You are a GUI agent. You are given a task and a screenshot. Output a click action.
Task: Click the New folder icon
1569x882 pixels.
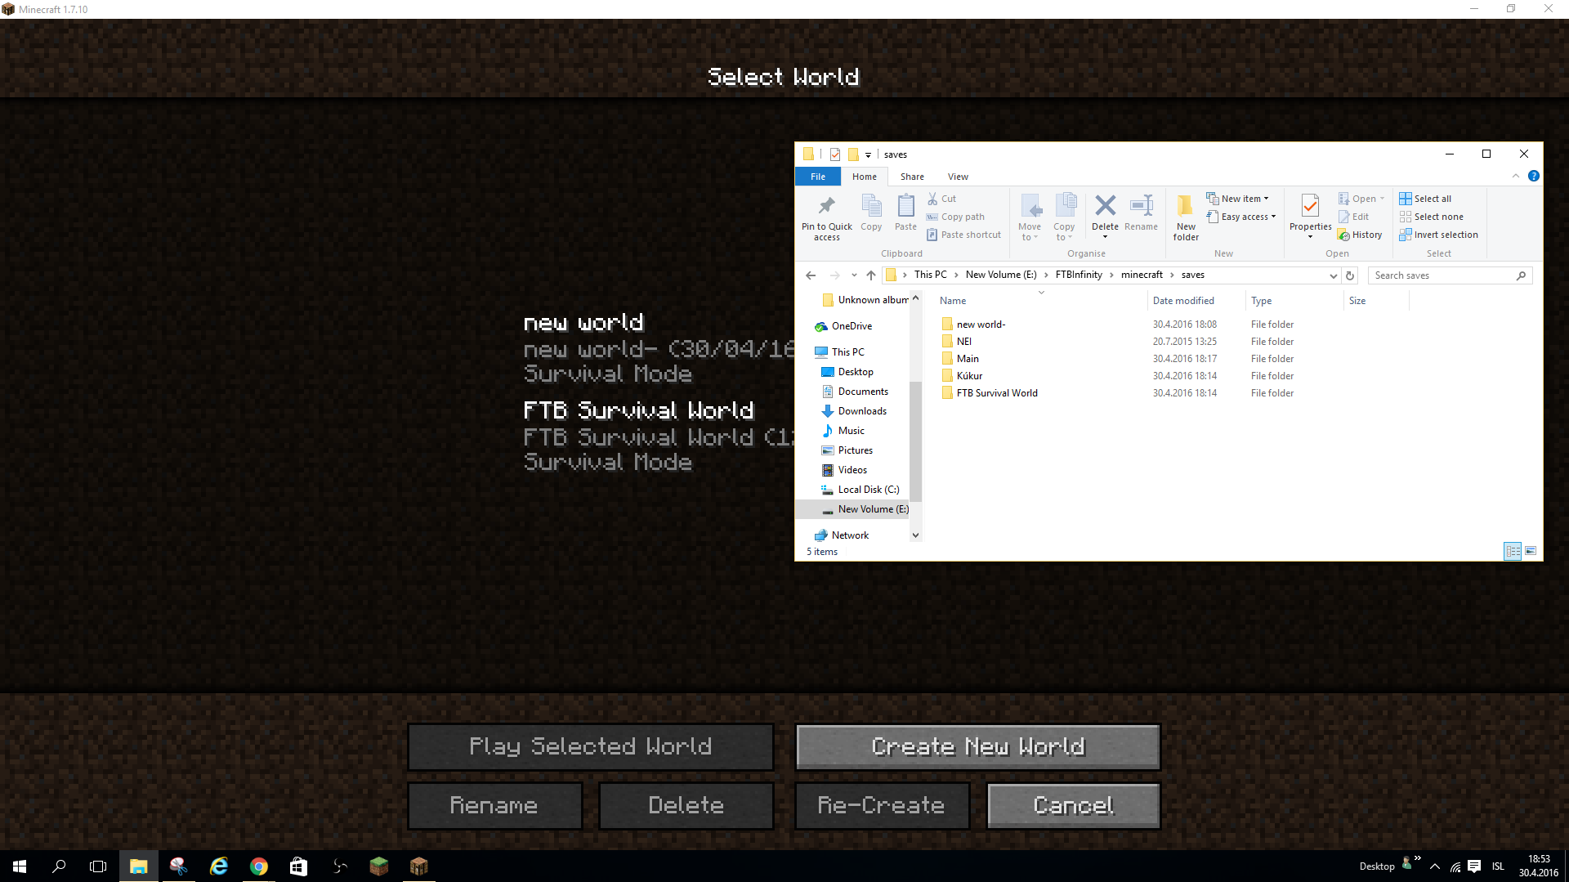[x=1185, y=206]
